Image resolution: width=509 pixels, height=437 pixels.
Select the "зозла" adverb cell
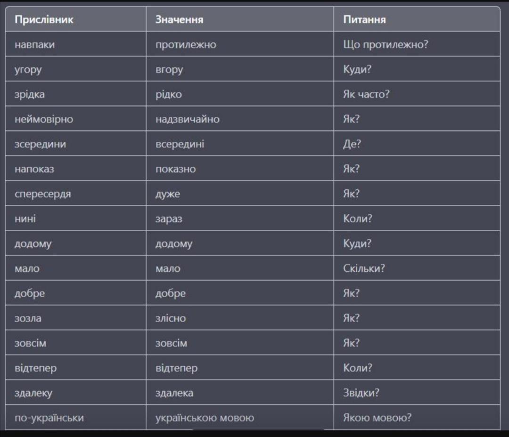28,318
